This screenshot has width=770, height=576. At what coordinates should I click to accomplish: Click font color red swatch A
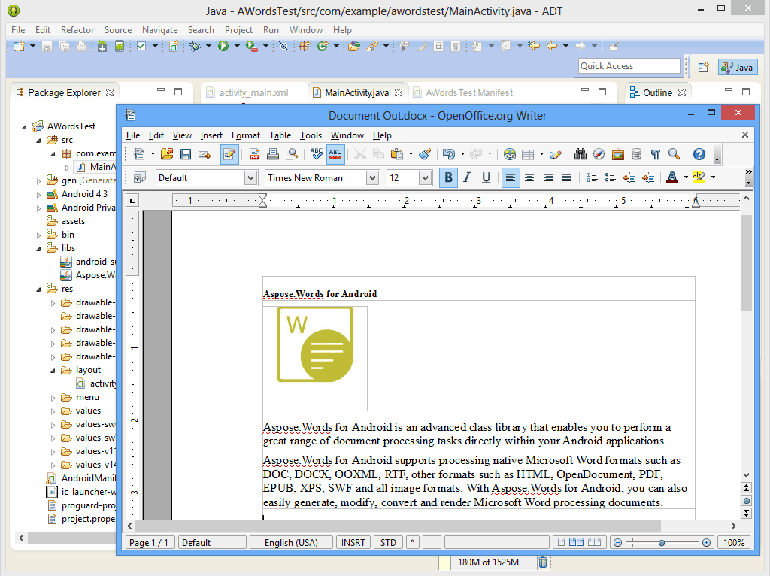(x=672, y=177)
